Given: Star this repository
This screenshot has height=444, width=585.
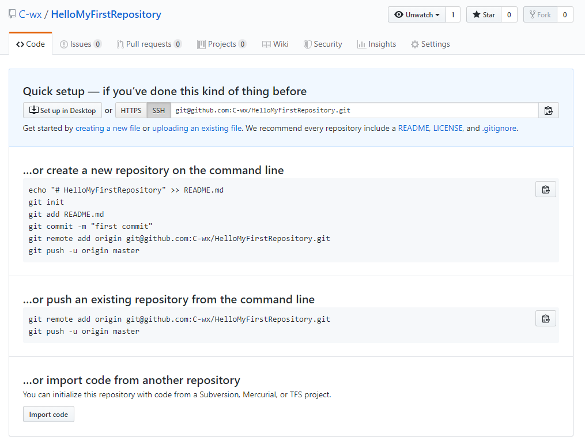Looking at the screenshot, I should point(484,14).
